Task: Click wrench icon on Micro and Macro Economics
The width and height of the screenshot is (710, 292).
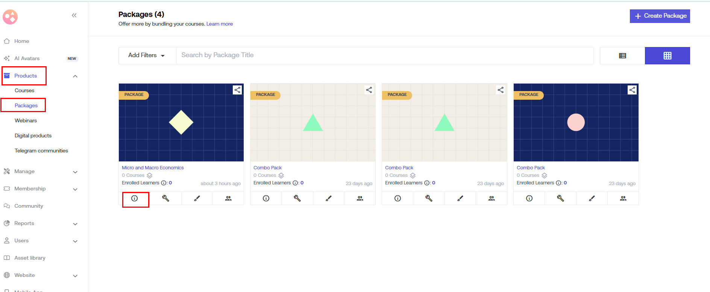Action: click(x=165, y=198)
